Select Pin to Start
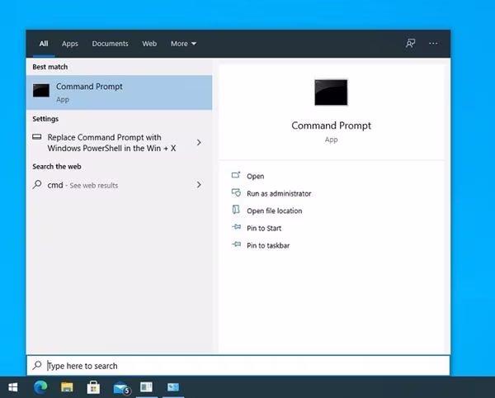495x398 pixels. [x=264, y=229]
